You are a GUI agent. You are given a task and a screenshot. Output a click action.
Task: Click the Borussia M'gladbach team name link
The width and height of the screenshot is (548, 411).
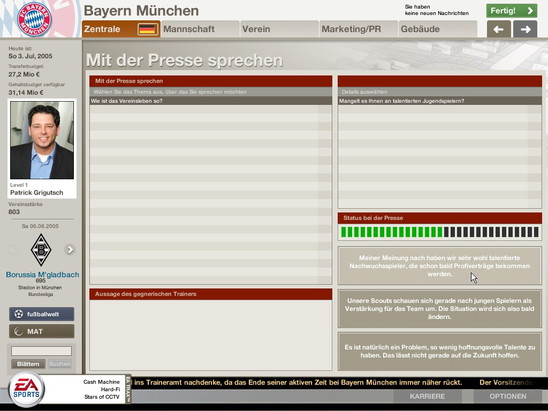42,275
